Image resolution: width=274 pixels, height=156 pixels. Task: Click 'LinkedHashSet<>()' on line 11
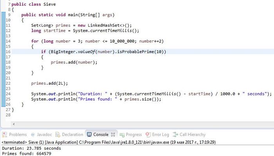coord(108,25)
